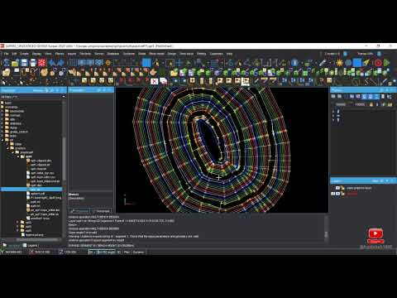Click the Digitiser button in status bar
This screenshot has height=298, width=397.
pos(139,252)
